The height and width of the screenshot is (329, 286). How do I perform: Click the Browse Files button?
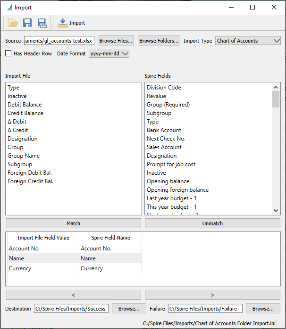[x=116, y=41]
